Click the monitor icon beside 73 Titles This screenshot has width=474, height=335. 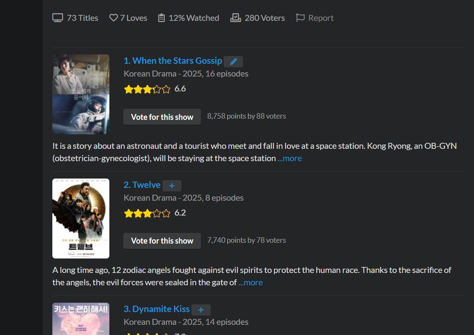[58, 18]
